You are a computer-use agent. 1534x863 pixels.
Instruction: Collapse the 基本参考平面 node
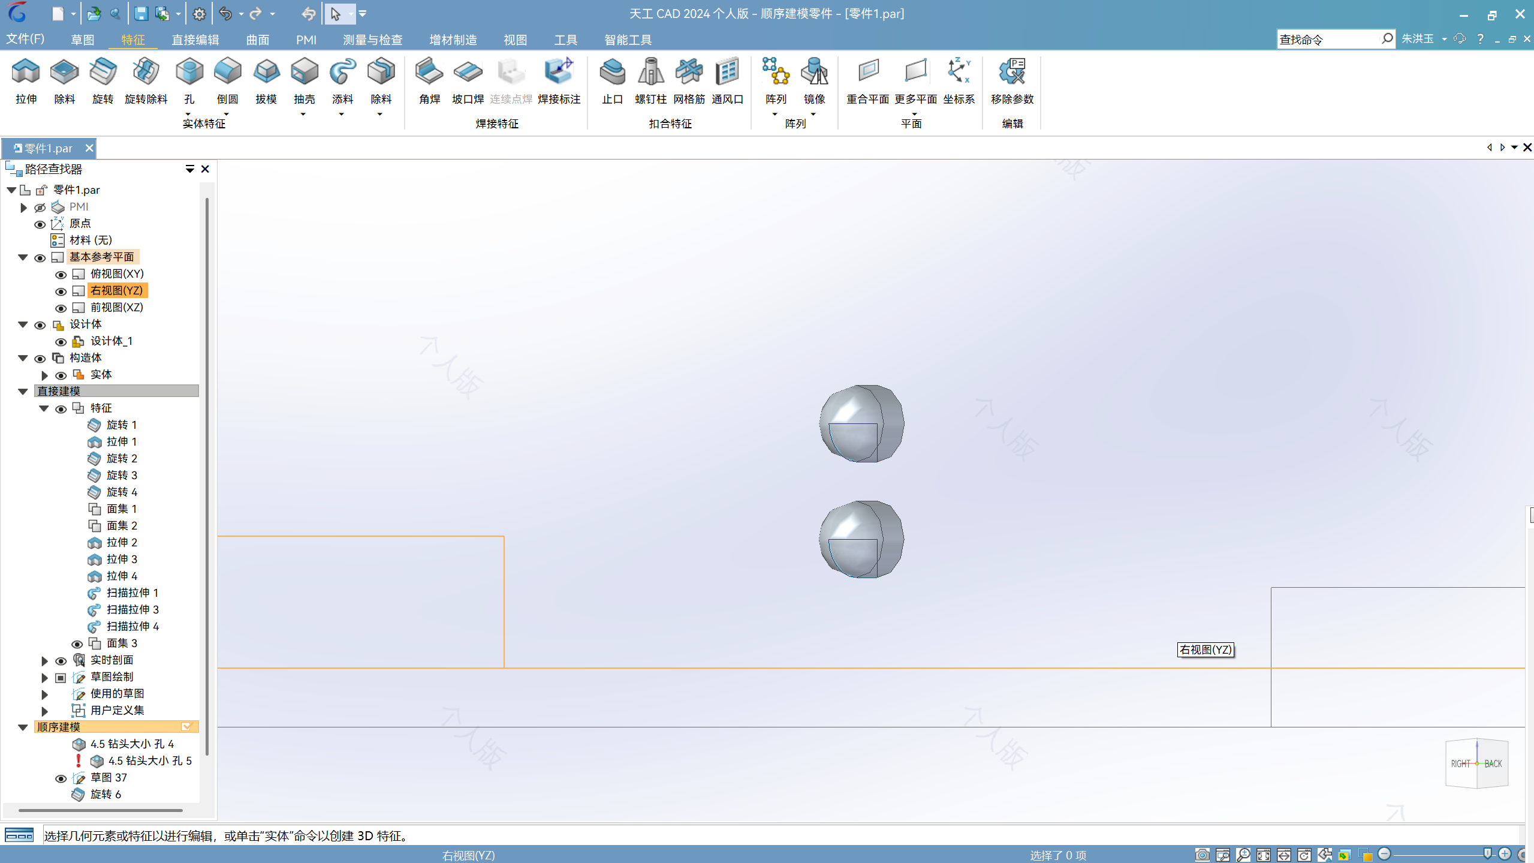click(x=23, y=257)
